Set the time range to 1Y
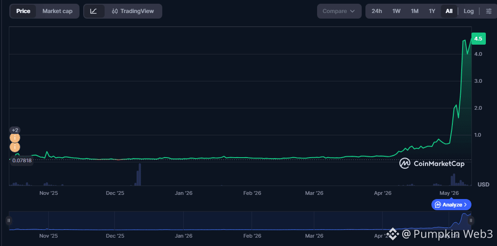Image resolution: width=497 pixels, height=246 pixels. (x=432, y=11)
